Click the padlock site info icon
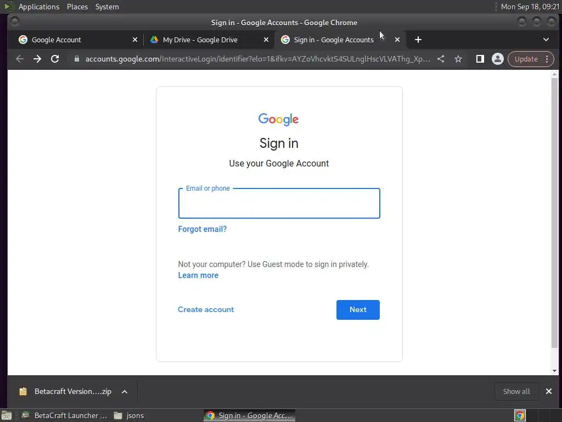The width and height of the screenshot is (562, 422). [76, 59]
